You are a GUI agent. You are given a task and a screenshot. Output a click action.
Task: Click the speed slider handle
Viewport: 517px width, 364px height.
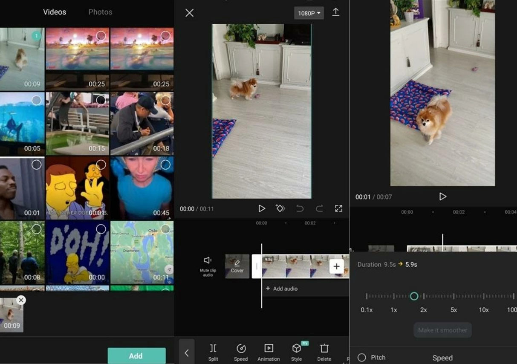(414, 296)
